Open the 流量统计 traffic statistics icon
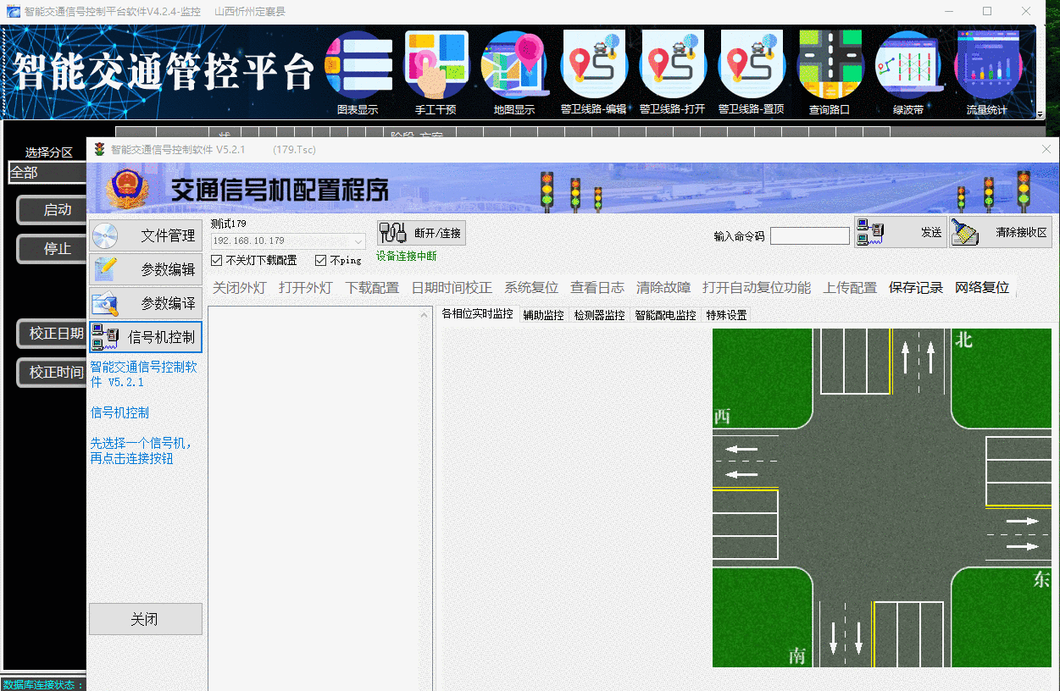The image size is (1060, 691). coord(987,66)
